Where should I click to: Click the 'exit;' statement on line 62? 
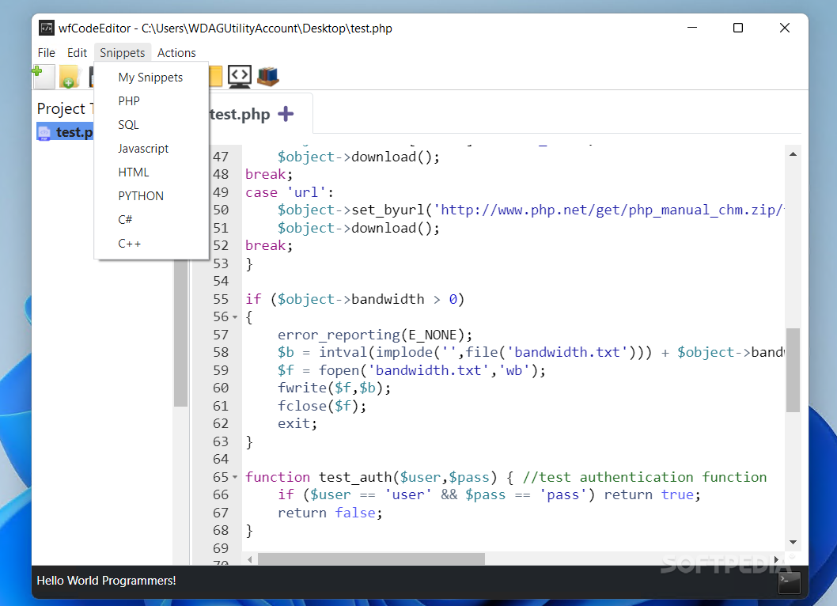[x=297, y=424]
